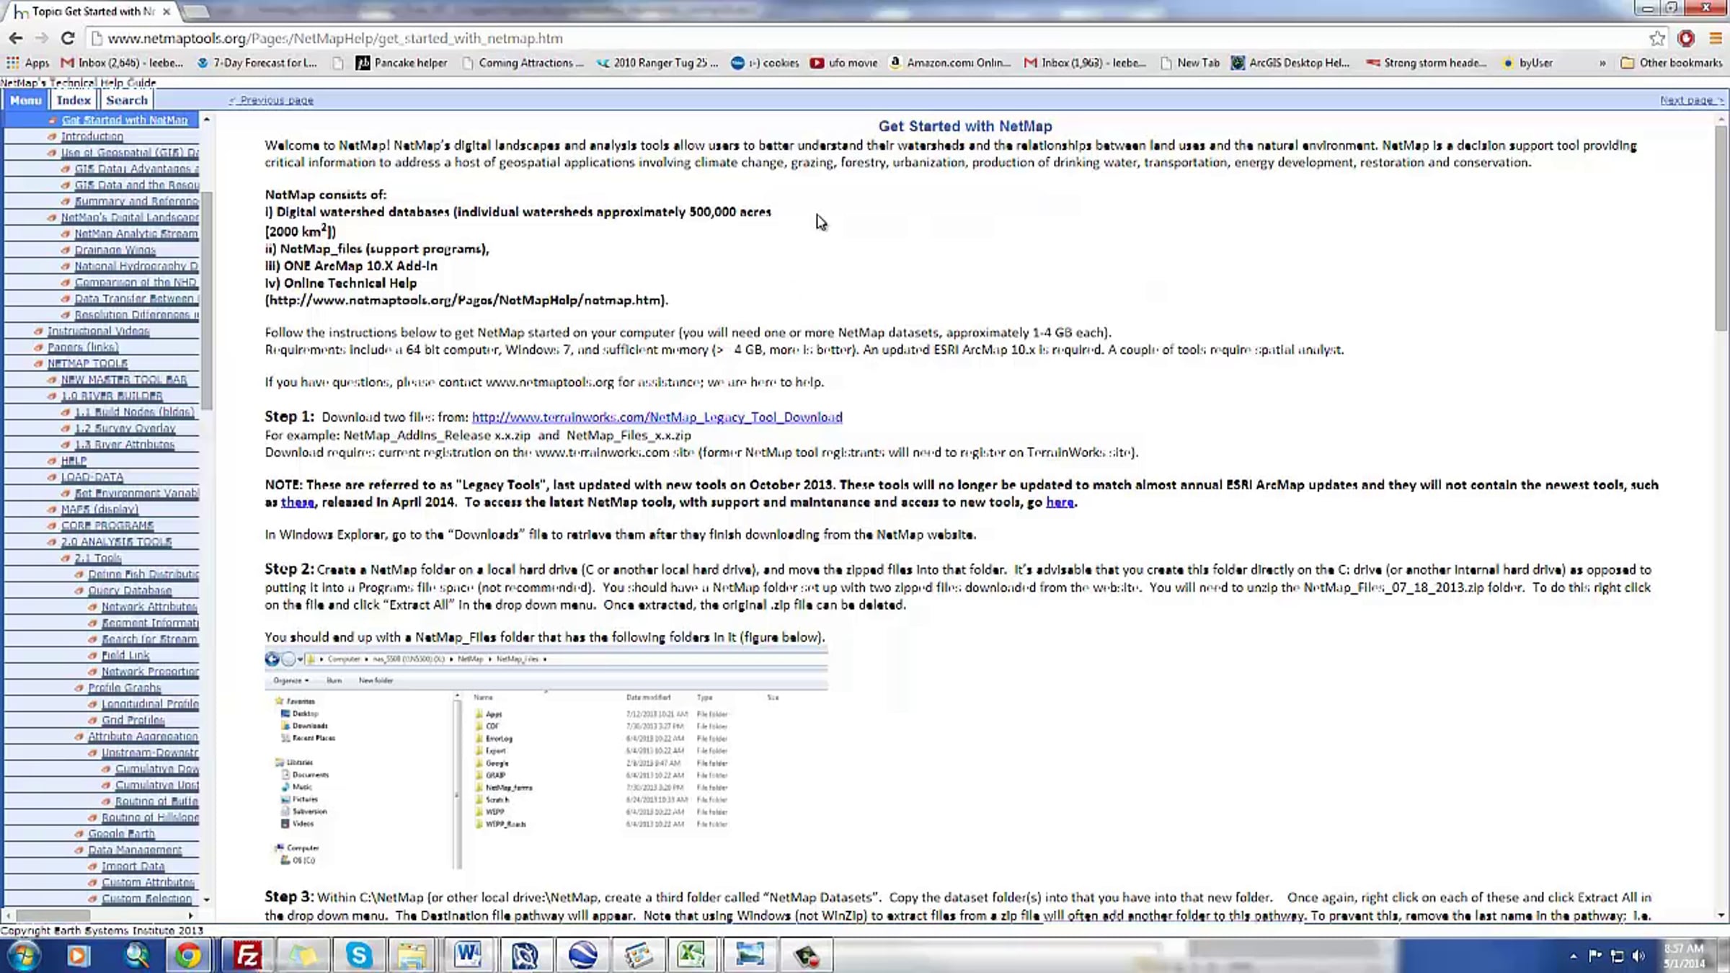Open the Pancake helper bookmark
This screenshot has width=1730, height=973.
pos(402,63)
